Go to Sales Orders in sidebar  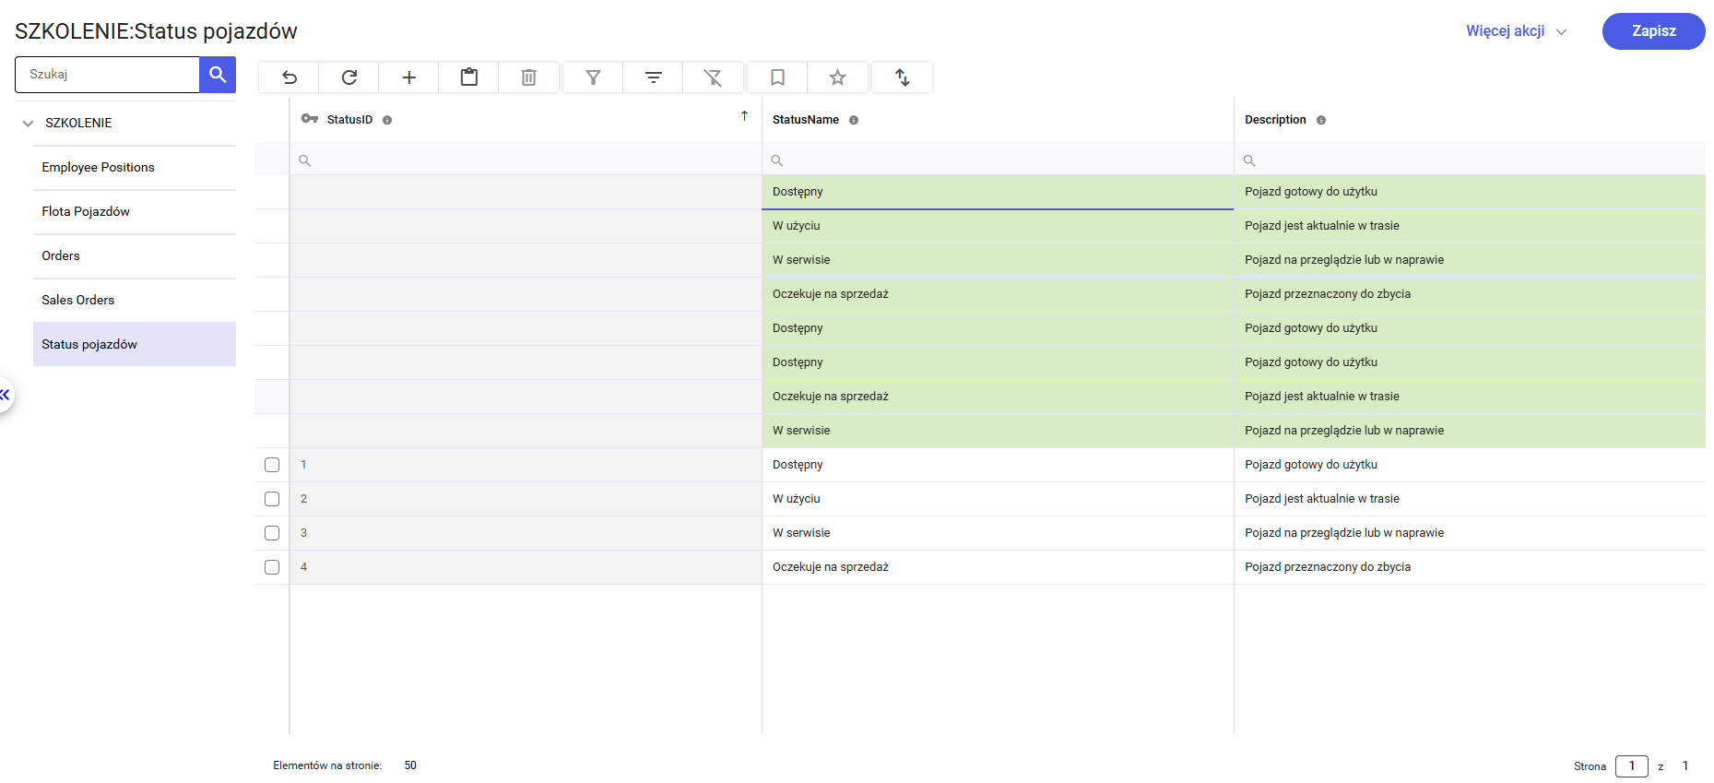point(78,300)
